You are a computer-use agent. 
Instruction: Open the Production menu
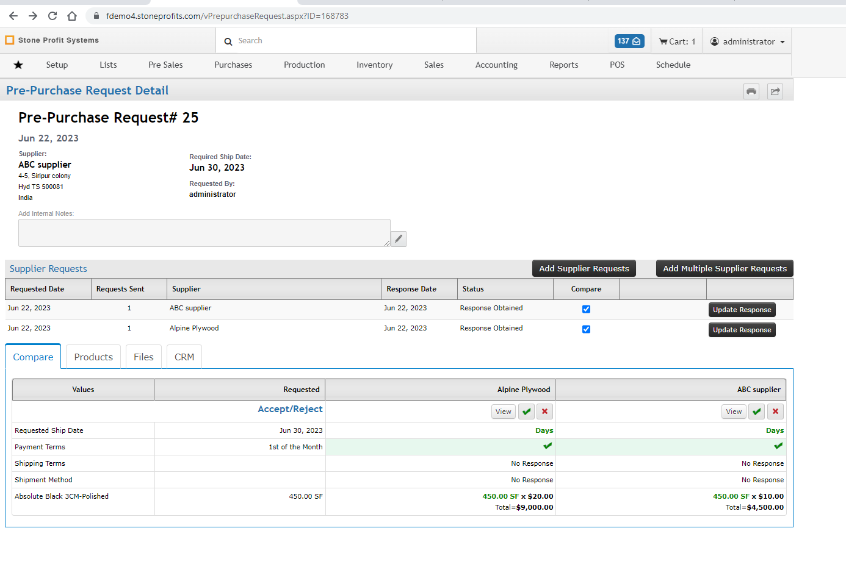coord(304,65)
